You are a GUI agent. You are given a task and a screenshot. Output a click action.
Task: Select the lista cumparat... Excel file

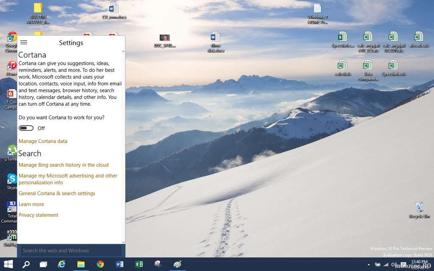[368, 71]
